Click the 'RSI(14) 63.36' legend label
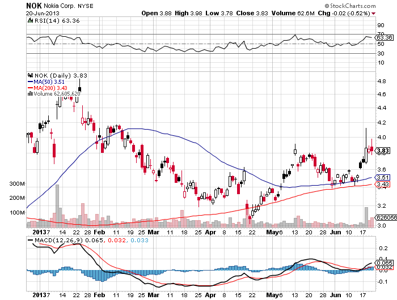The height and width of the screenshot is (300, 397). point(57,21)
